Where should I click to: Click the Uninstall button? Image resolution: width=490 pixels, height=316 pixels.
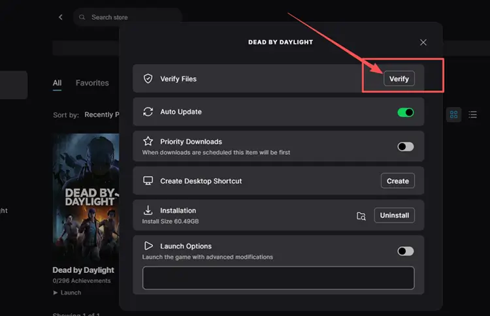pyautogui.click(x=395, y=215)
